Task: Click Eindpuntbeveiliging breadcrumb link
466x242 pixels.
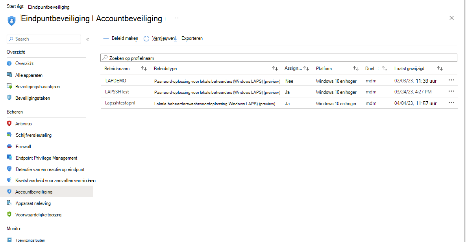Action: click(49, 7)
